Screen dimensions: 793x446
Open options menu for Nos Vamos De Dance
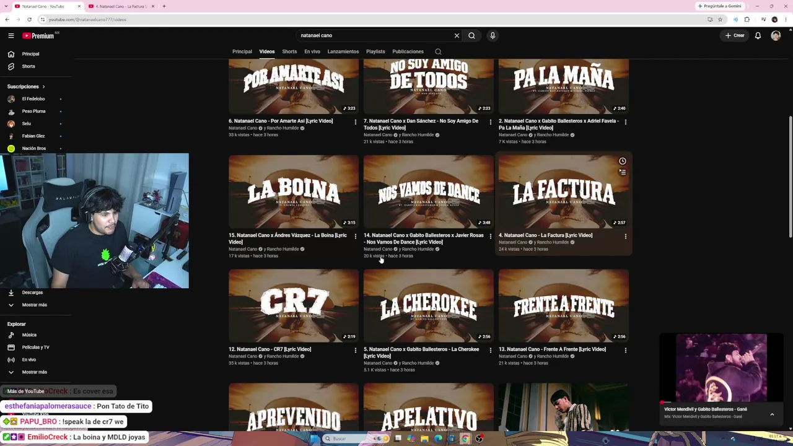pos(491,236)
